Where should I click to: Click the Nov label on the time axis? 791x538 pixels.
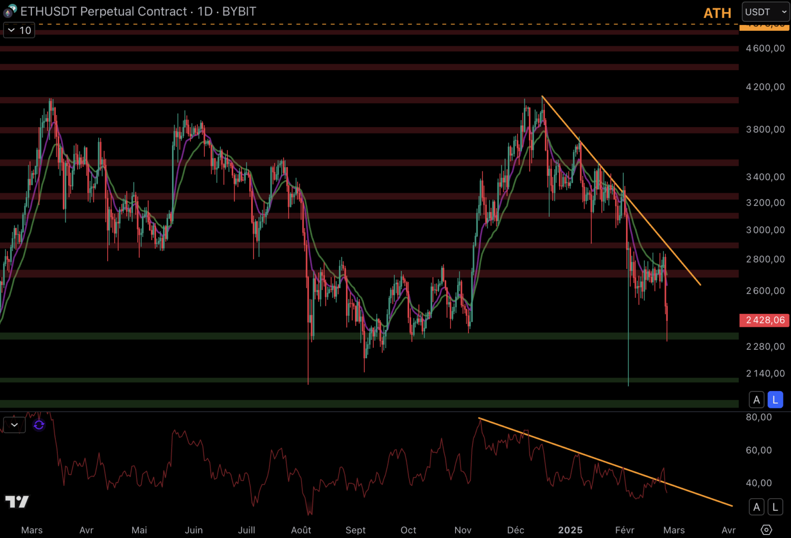[463, 530]
